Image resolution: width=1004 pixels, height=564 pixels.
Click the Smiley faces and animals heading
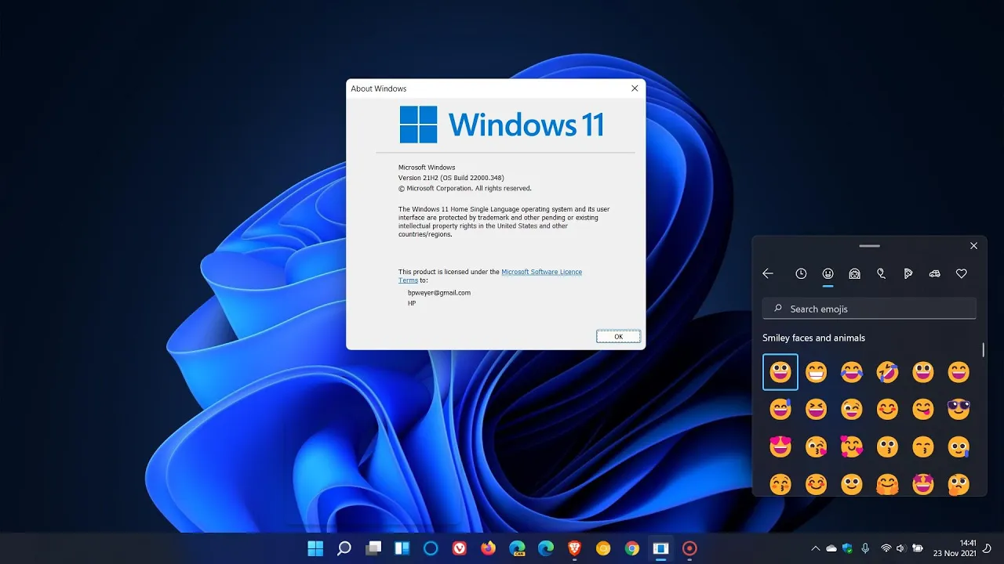[x=814, y=338]
